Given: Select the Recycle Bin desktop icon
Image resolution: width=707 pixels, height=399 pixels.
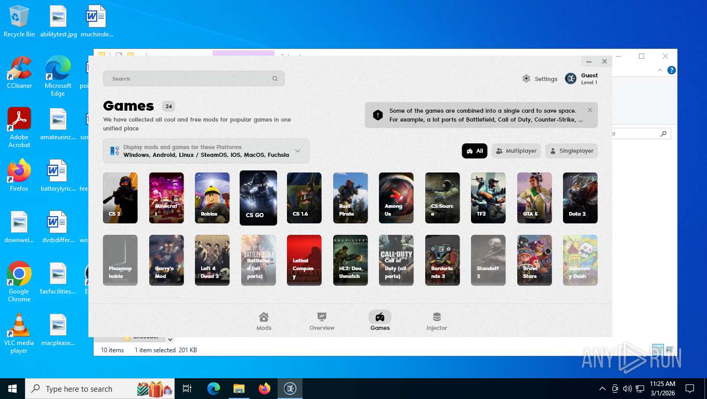Looking at the screenshot, I should click(19, 22).
